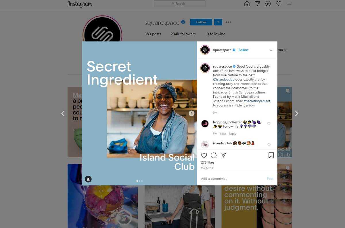Open the profile three-dot options menu
This screenshot has width=345, height=228.
pyautogui.click(x=228, y=22)
